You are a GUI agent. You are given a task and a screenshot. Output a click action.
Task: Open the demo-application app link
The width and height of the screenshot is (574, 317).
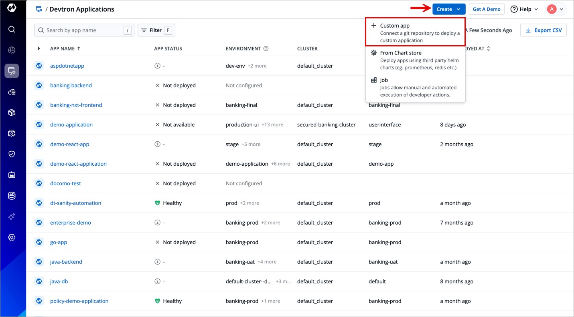tap(71, 124)
